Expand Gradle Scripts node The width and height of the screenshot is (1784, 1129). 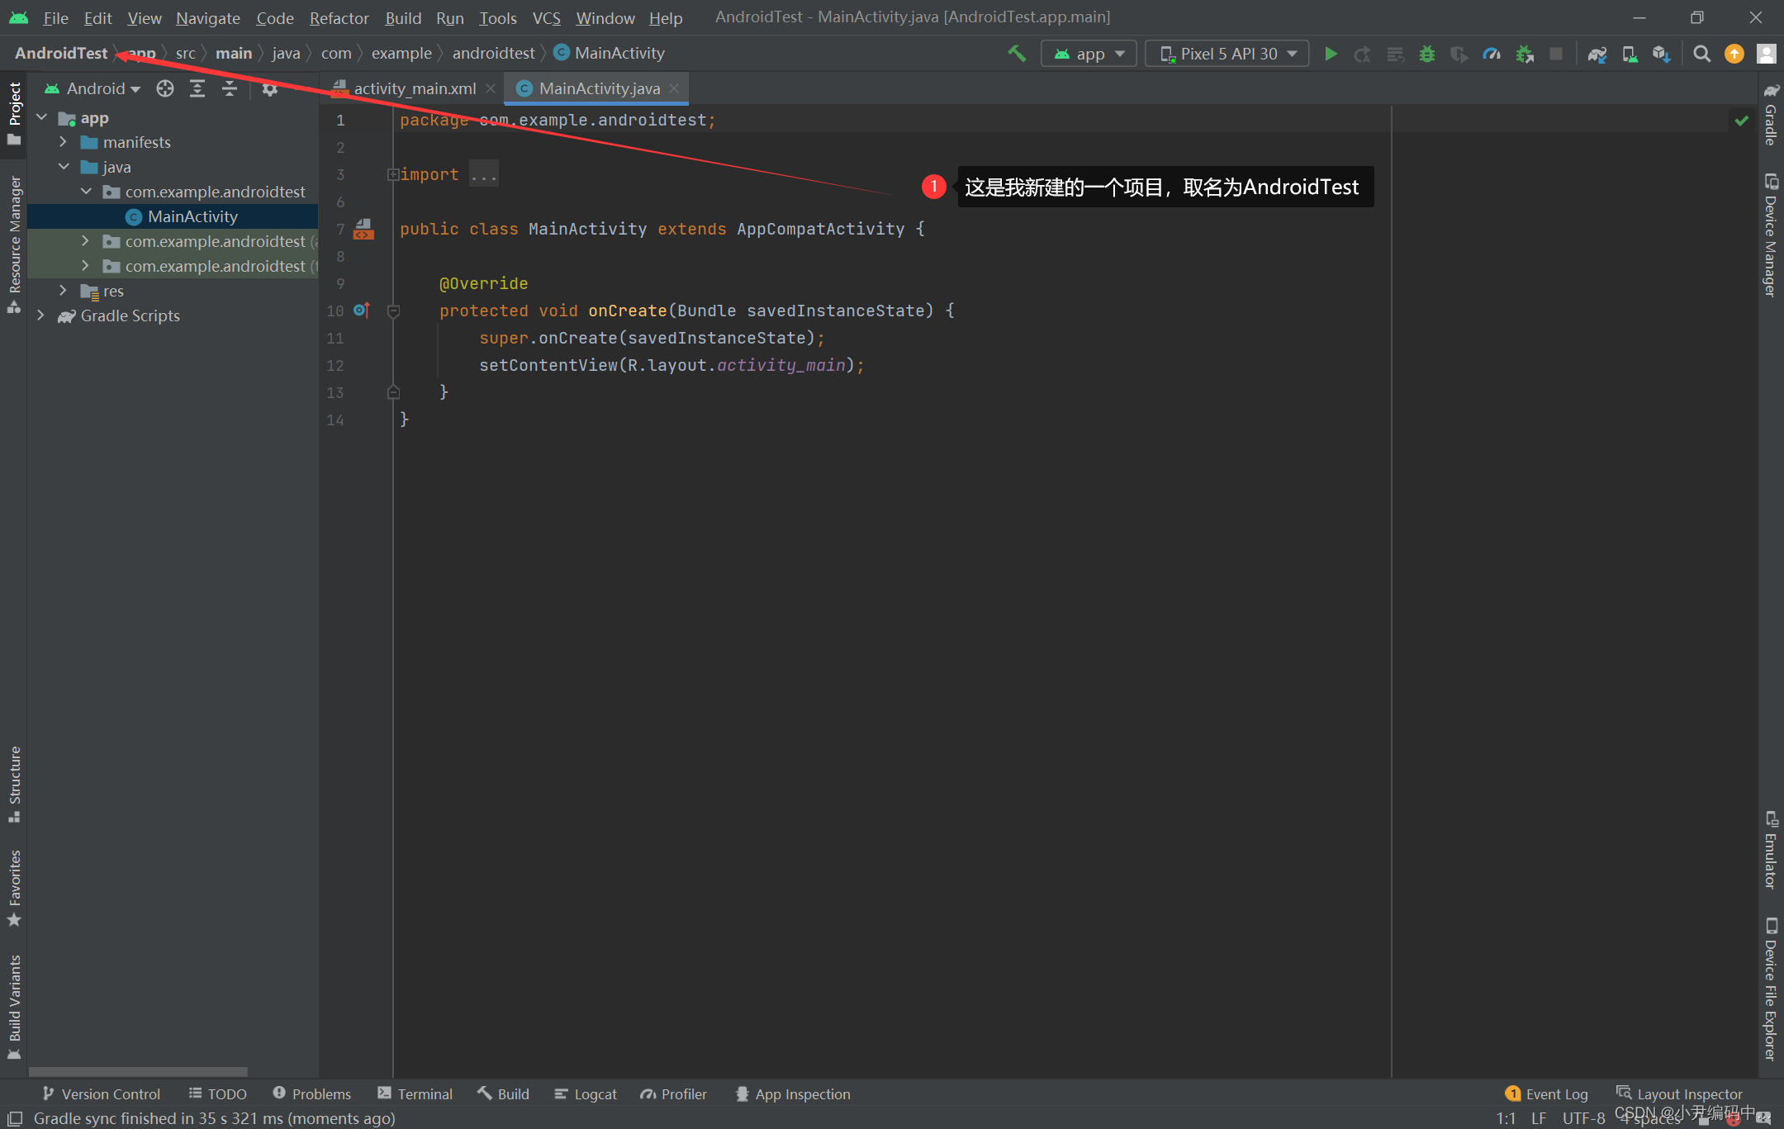coord(40,315)
